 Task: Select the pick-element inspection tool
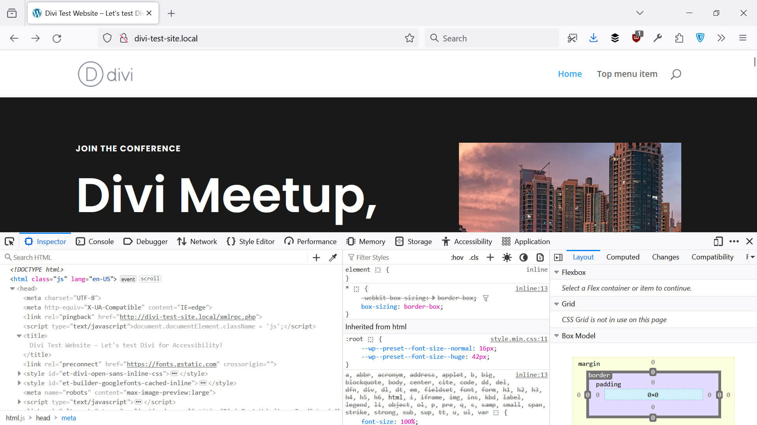[x=9, y=241]
